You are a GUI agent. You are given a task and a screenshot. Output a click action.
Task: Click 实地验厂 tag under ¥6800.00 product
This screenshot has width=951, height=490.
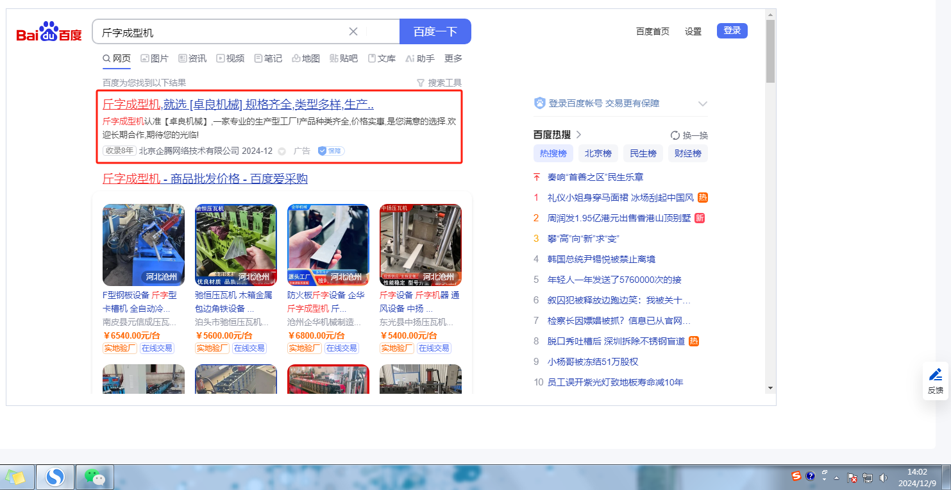point(305,348)
